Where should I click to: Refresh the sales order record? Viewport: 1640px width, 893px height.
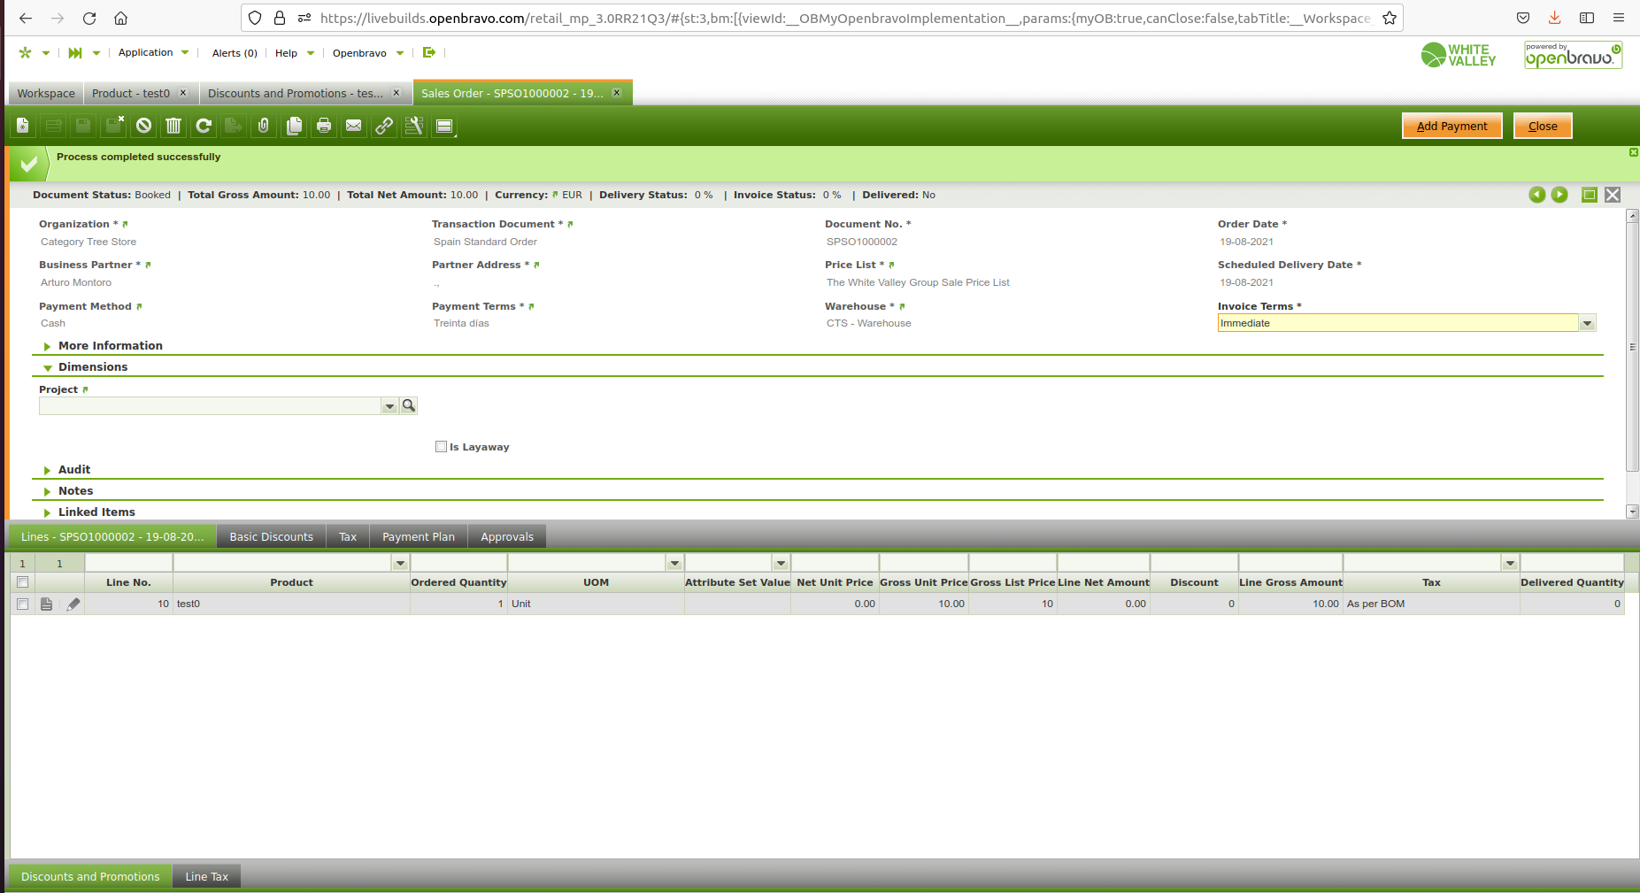[204, 126]
